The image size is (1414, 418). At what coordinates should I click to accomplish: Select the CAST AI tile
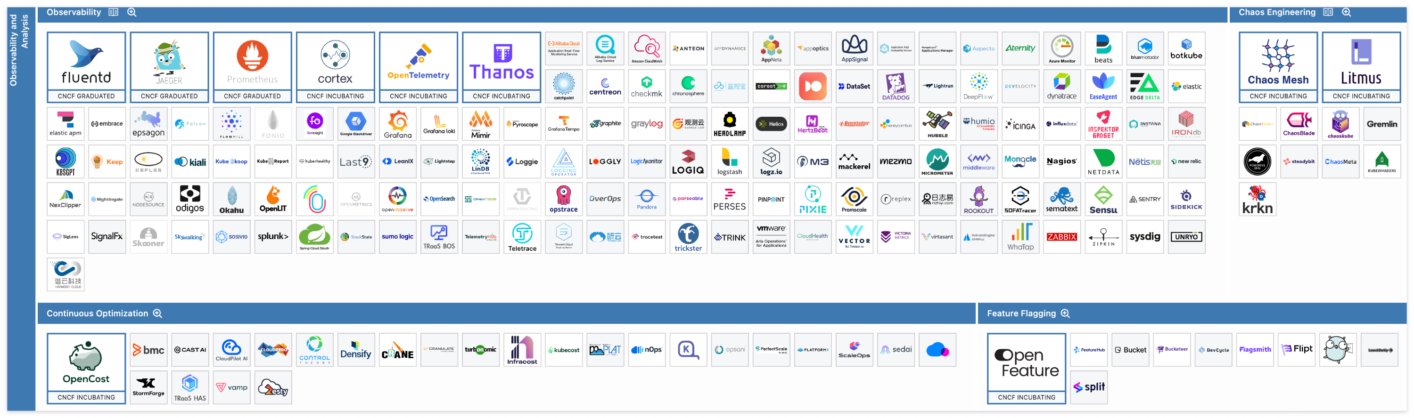(x=190, y=349)
